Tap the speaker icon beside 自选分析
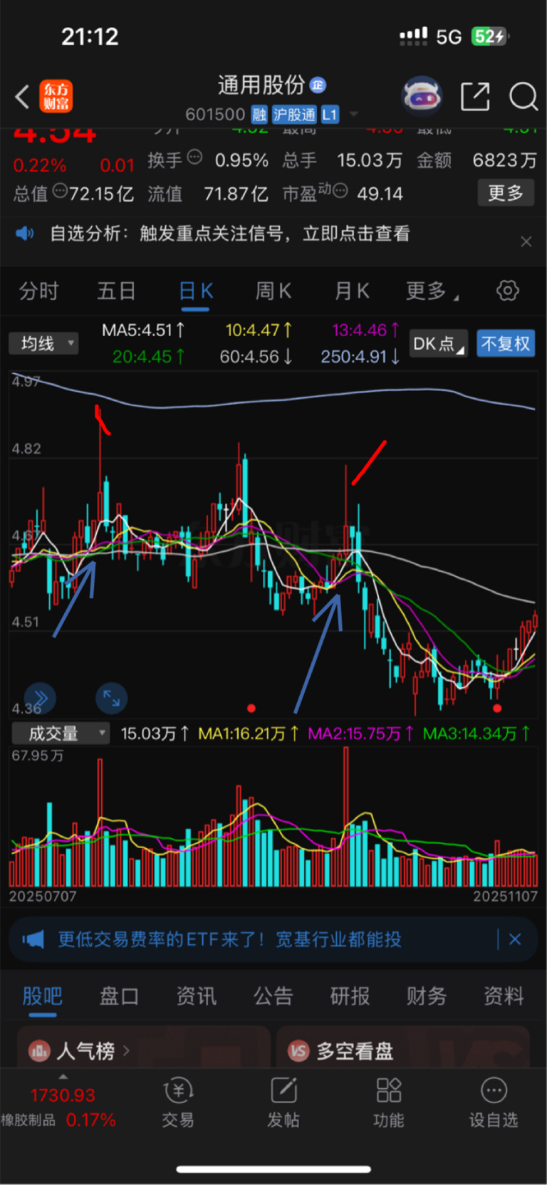 pyautogui.click(x=25, y=234)
